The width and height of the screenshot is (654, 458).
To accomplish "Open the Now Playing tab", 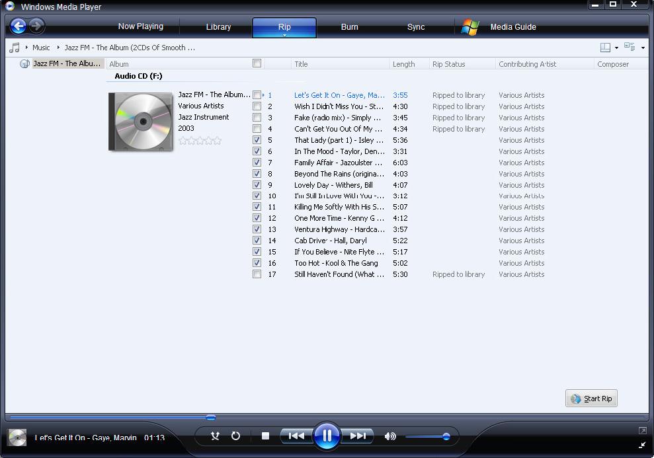I will (x=141, y=26).
